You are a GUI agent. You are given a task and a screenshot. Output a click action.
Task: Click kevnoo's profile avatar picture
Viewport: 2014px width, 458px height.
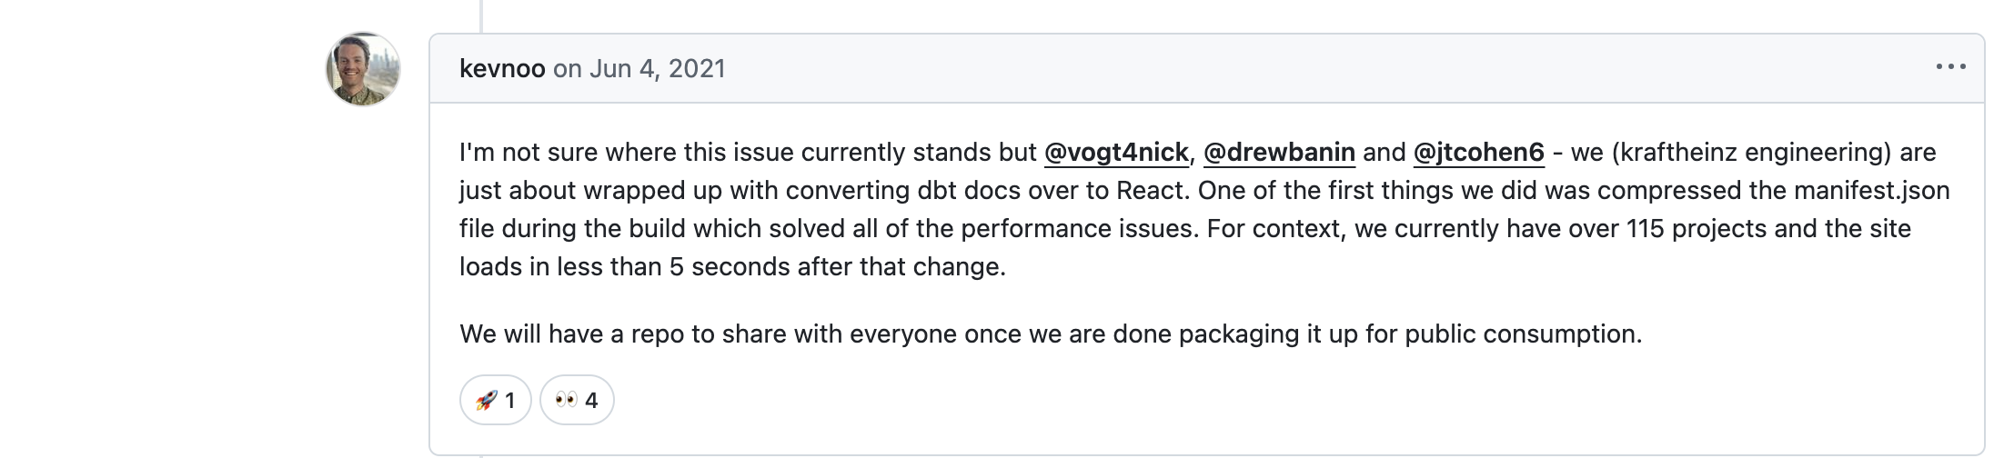point(363,69)
